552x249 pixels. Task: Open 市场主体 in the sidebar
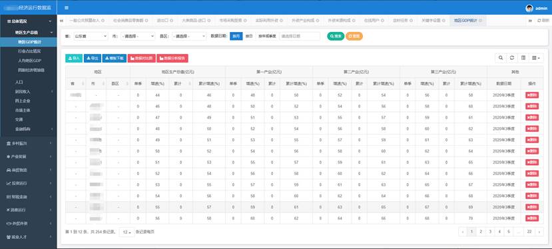click(x=23, y=111)
